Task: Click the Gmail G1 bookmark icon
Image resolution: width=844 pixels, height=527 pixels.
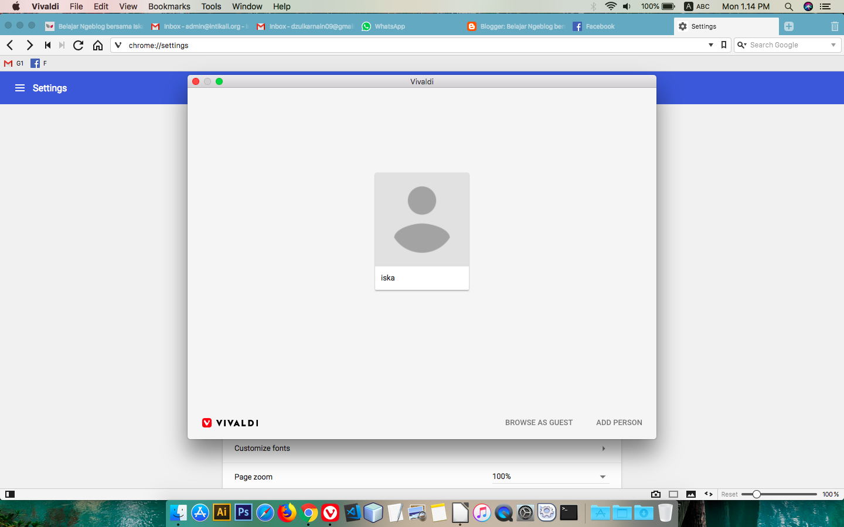Action: coord(13,63)
